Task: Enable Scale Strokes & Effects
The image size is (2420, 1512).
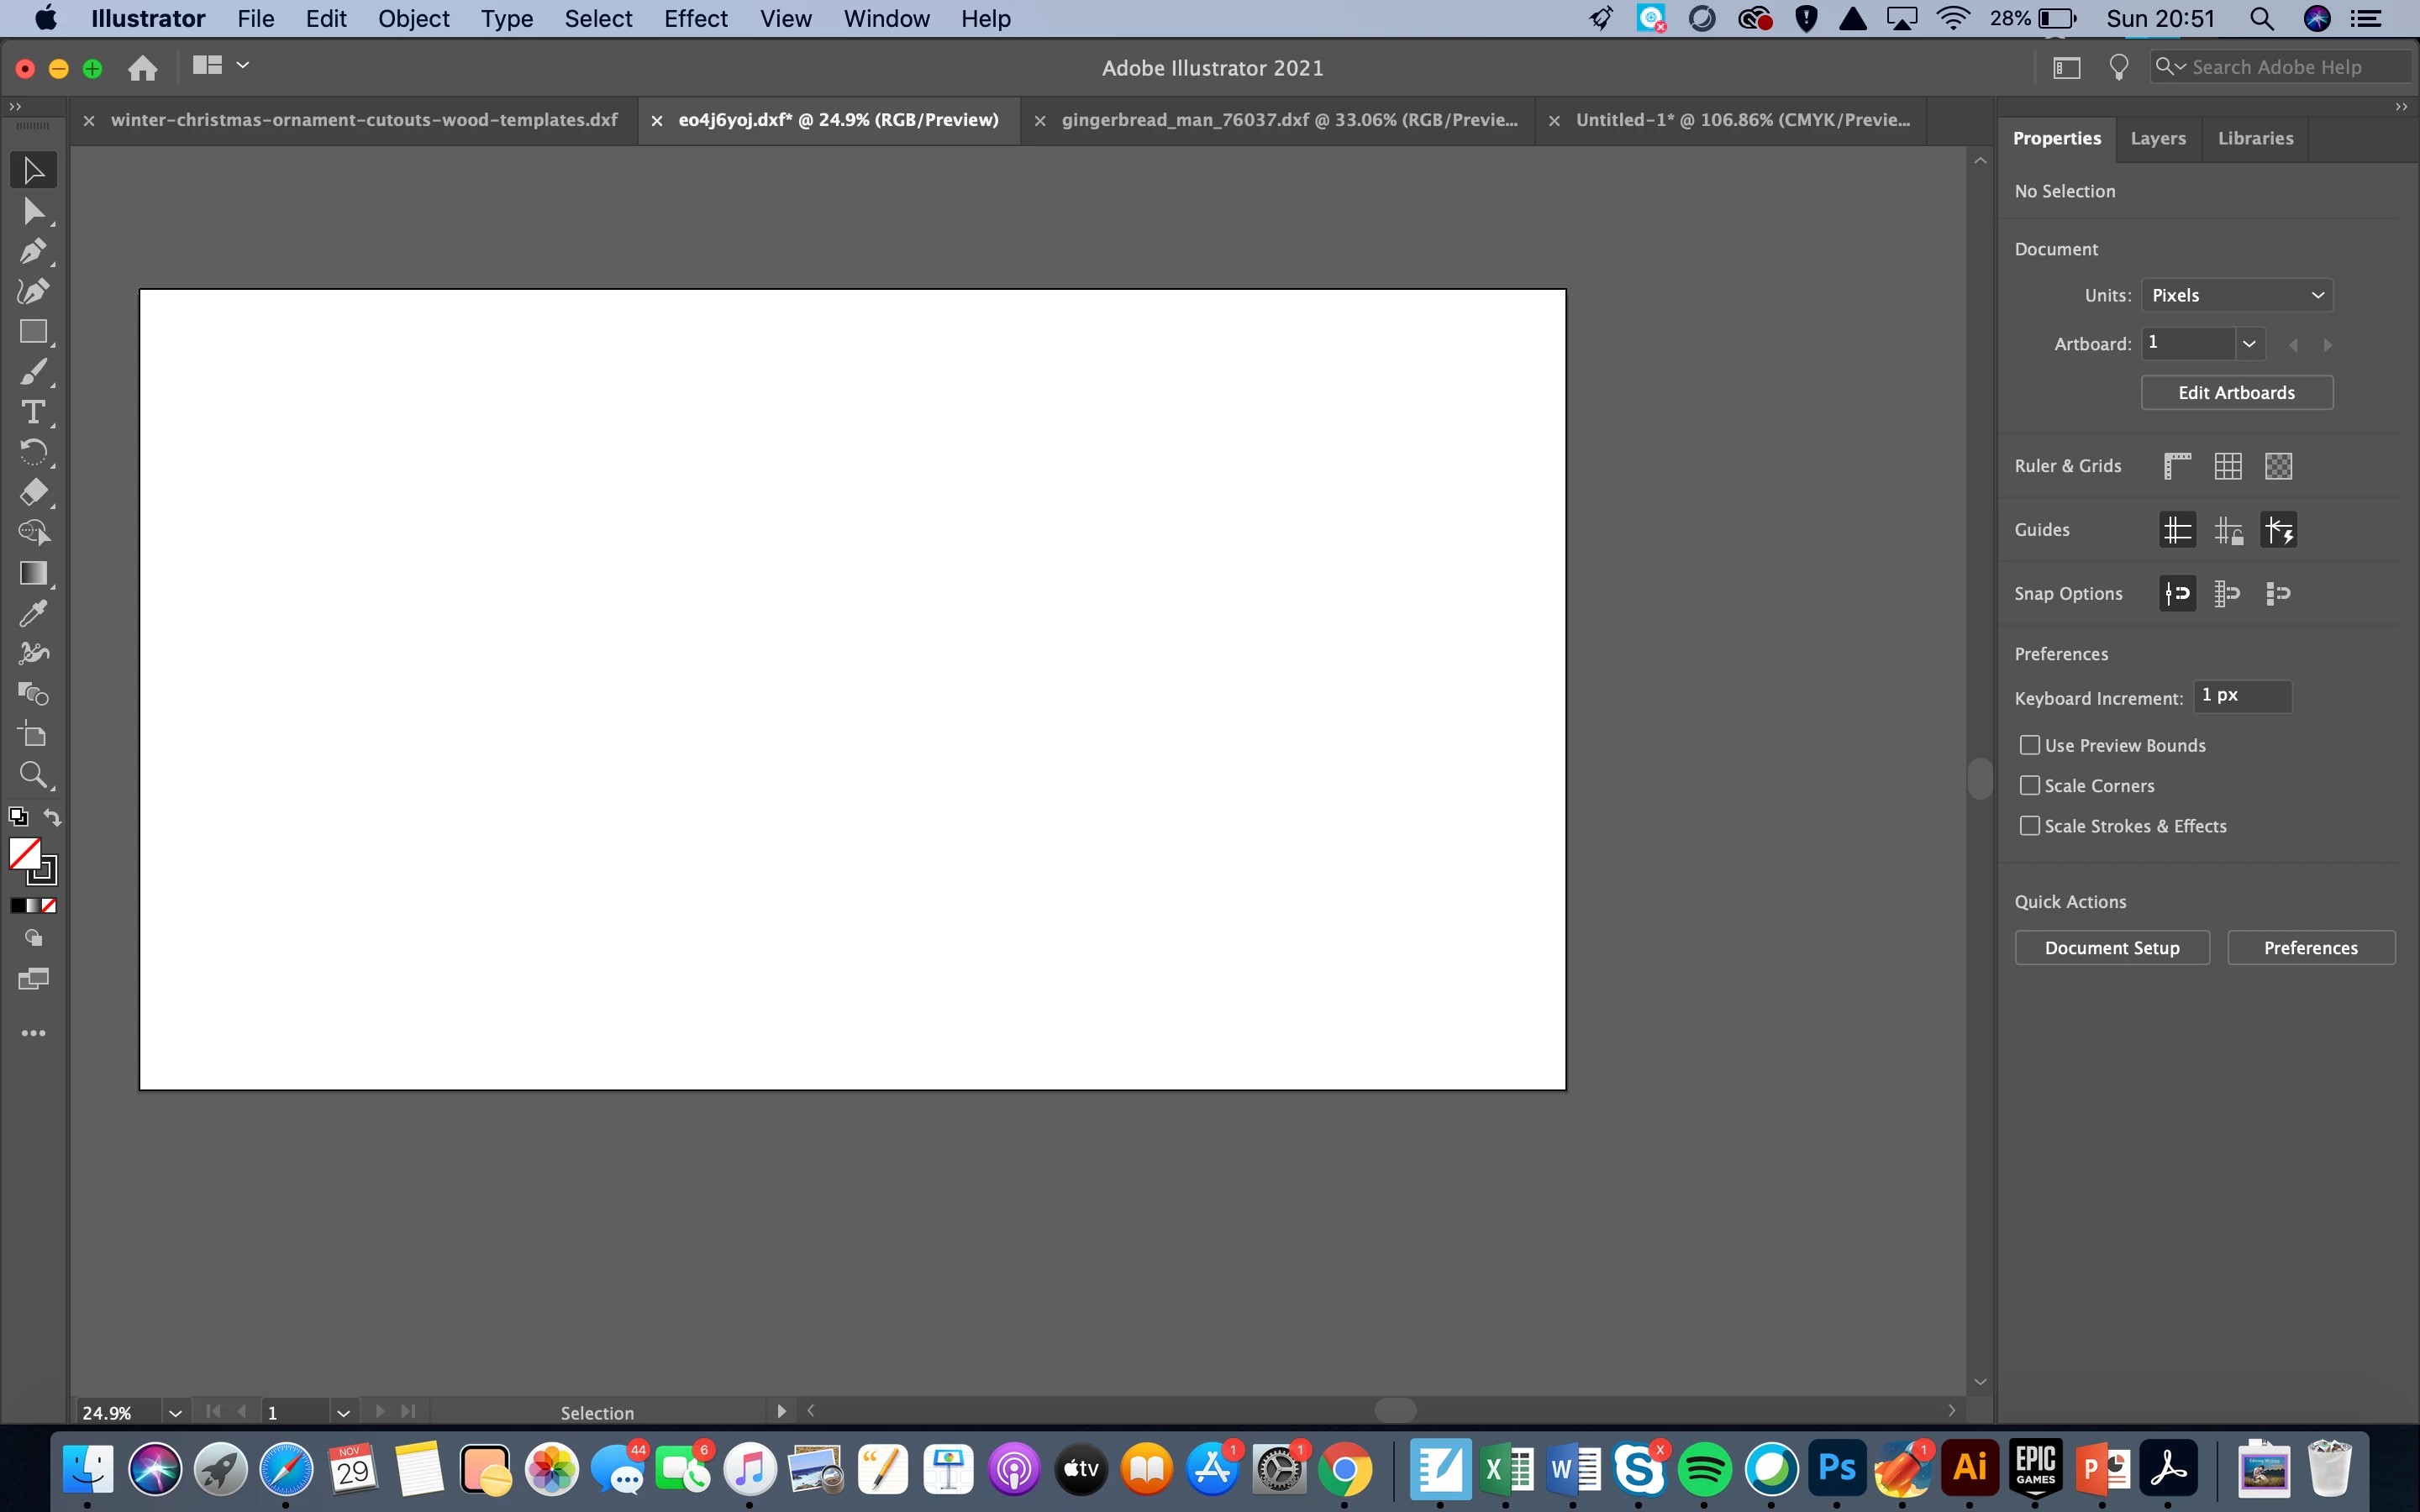Action: coord(2030,826)
